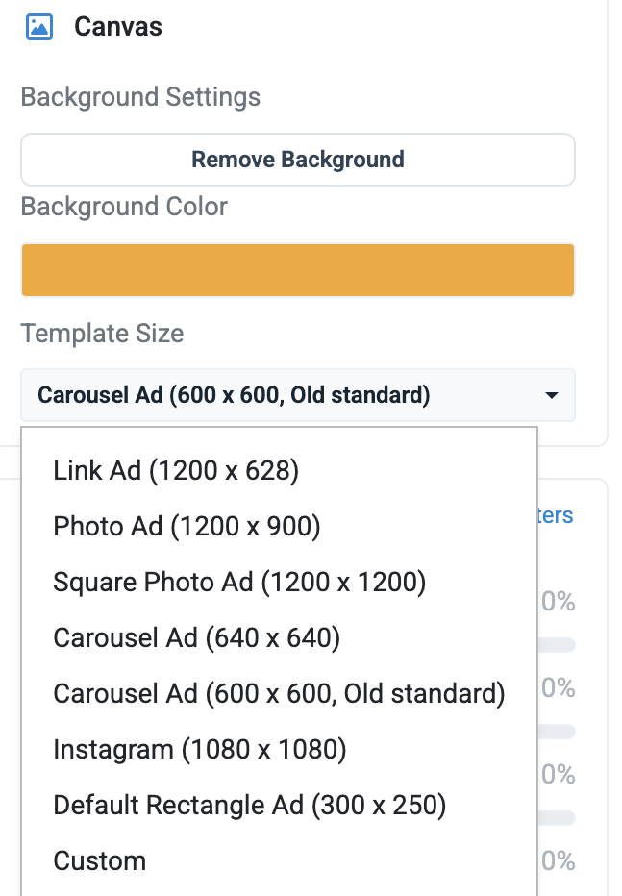622x896 pixels.
Task: Click the Canvas image icon
Action: [x=39, y=27]
